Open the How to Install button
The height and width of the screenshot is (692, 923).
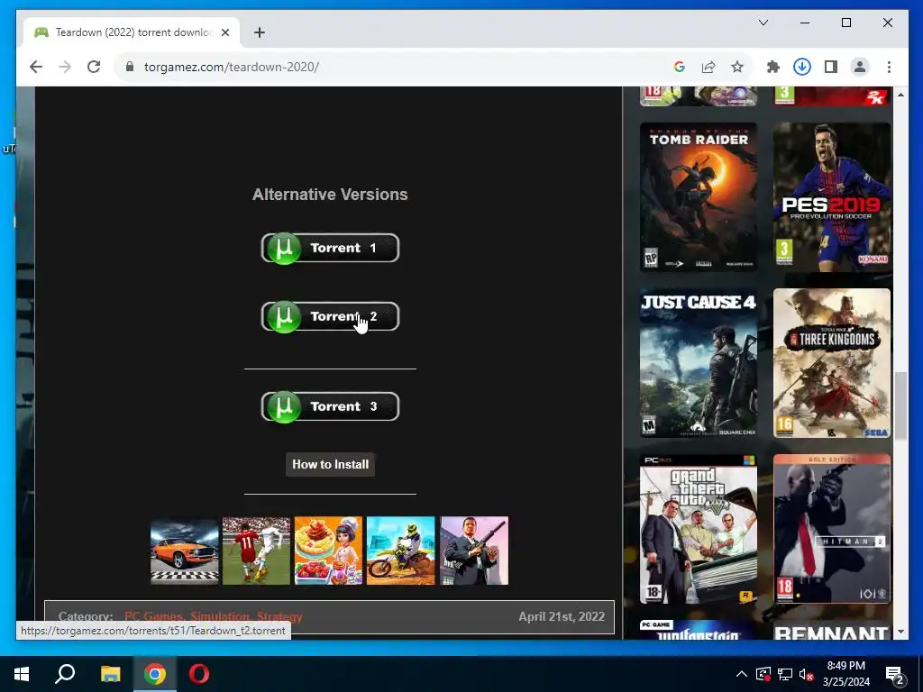330,464
